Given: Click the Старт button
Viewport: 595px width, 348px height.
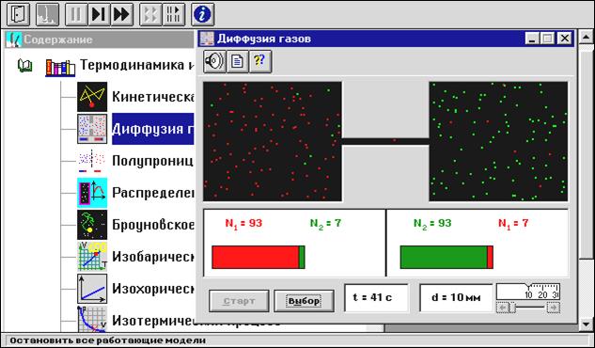Looking at the screenshot, I should point(239,301).
